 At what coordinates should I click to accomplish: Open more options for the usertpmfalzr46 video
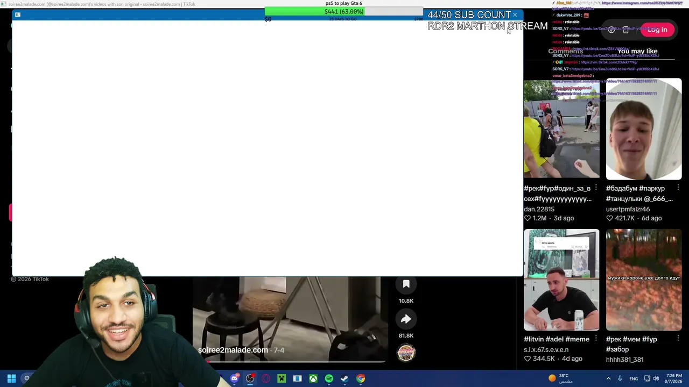coord(678,188)
